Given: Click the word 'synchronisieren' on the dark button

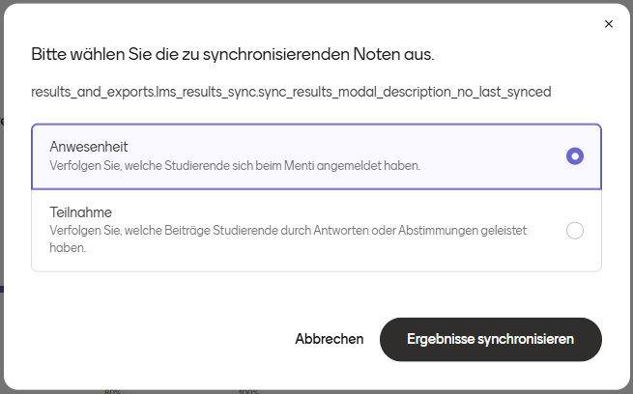Looking at the screenshot, I should (526, 339).
